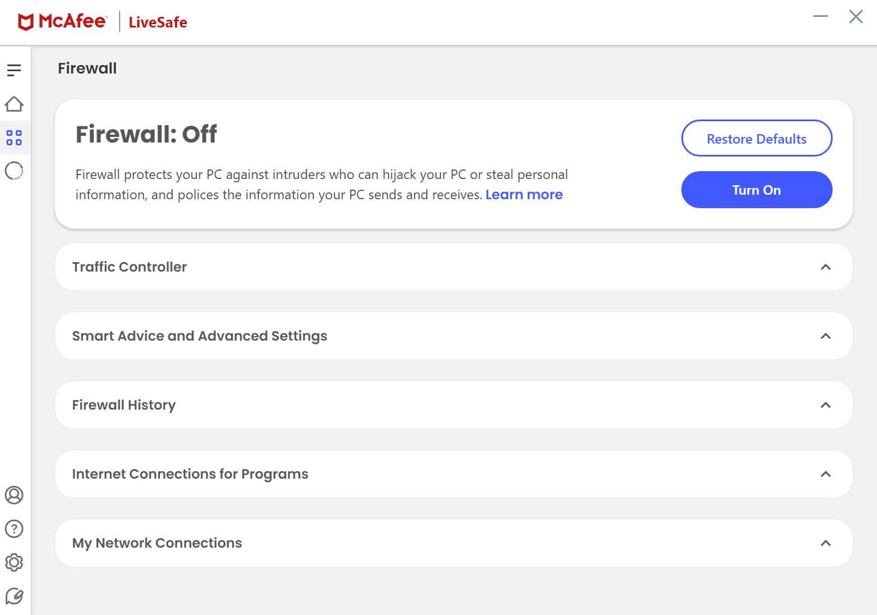Open the account profile icon
Image resolution: width=877 pixels, height=615 pixels.
14,495
